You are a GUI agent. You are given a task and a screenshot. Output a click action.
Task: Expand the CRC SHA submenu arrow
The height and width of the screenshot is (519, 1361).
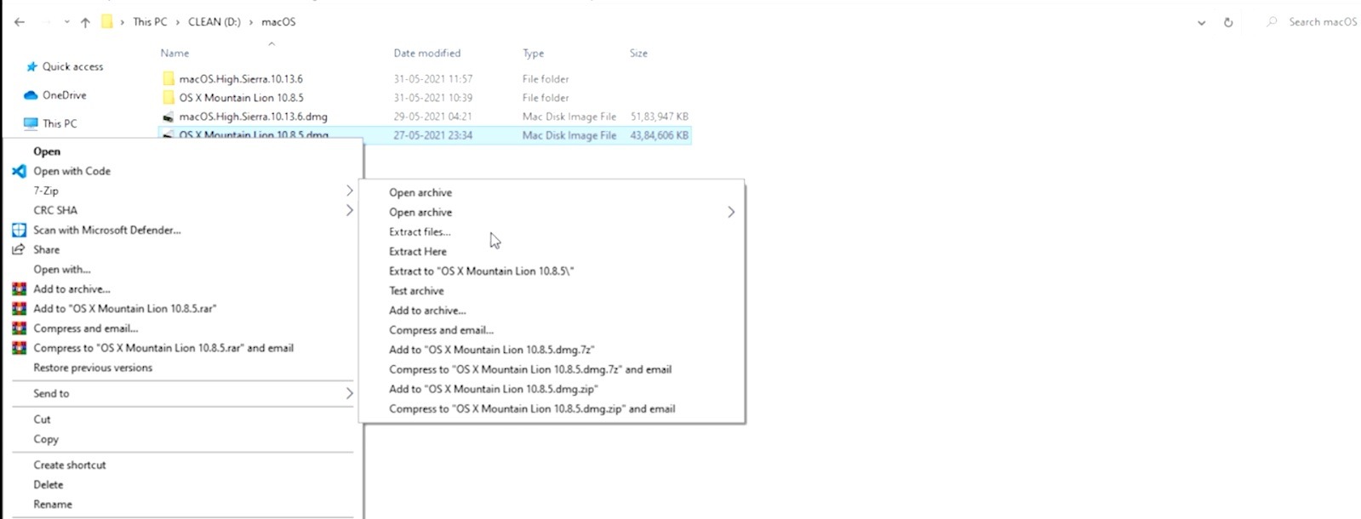pyautogui.click(x=349, y=210)
